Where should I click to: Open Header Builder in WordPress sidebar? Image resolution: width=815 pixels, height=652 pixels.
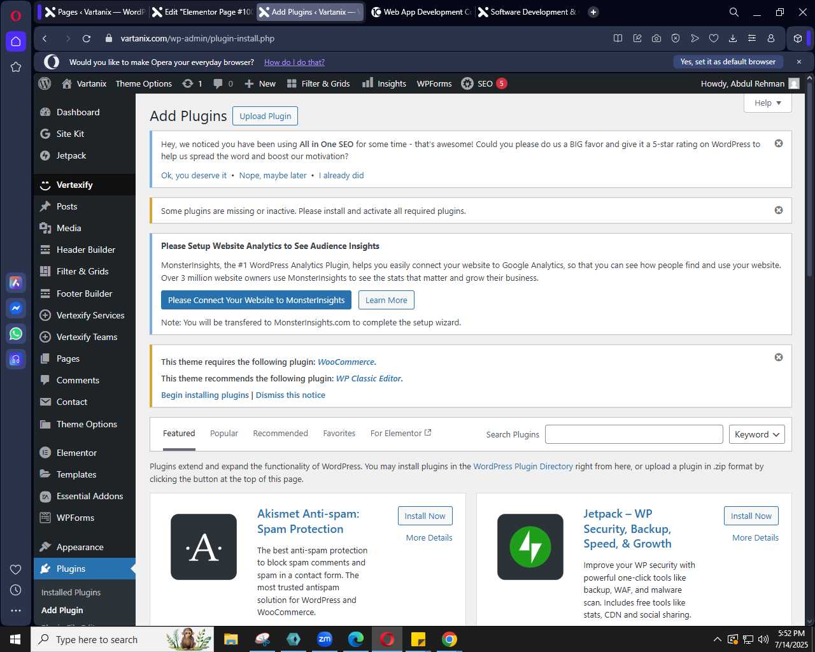[x=85, y=250]
